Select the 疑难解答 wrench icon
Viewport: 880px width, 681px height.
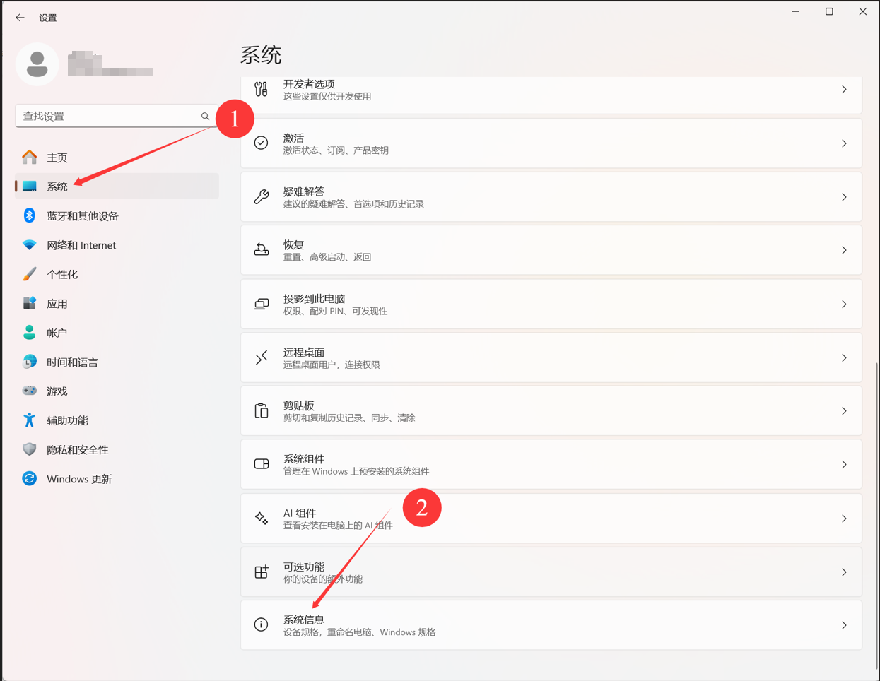point(262,196)
